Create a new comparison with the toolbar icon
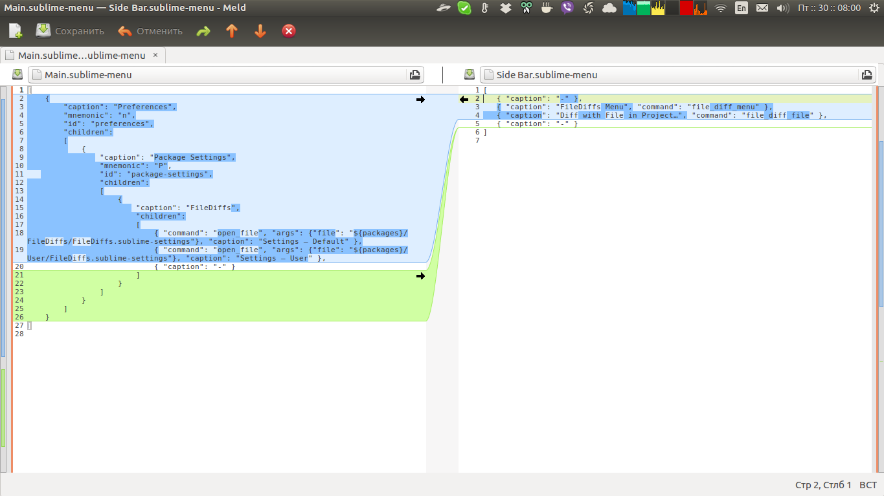Viewport: 884px width, 496px height. tap(16, 31)
